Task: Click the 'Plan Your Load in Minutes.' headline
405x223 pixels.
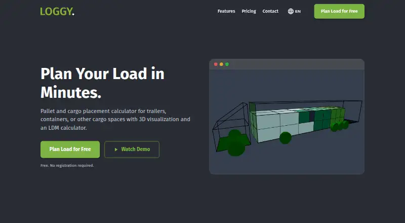Action: (x=102, y=83)
